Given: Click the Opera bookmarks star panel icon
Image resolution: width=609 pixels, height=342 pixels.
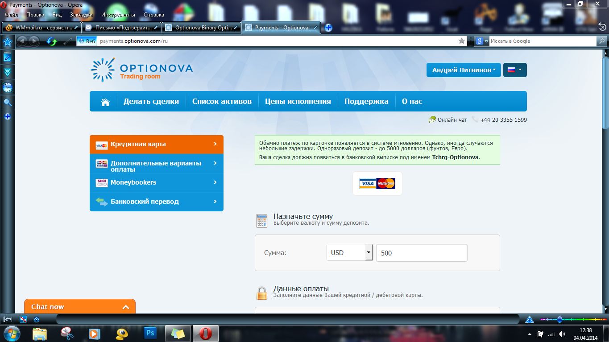Looking at the screenshot, I should pyautogui.click(x=7, y=42).
